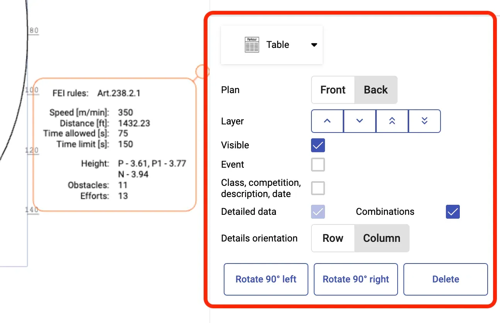Screen dimensions: 500x323
Task: Toggle the Detailed data checkbox
Action: [318, 212]
